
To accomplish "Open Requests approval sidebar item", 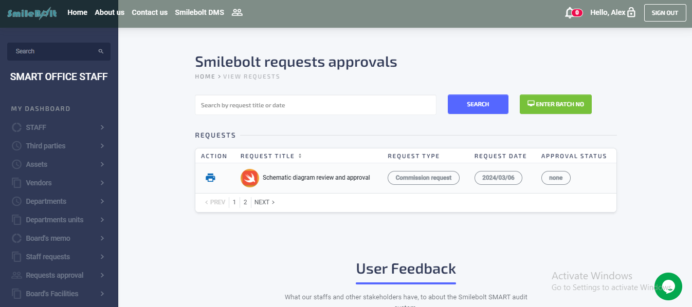I will click(58, 275).
